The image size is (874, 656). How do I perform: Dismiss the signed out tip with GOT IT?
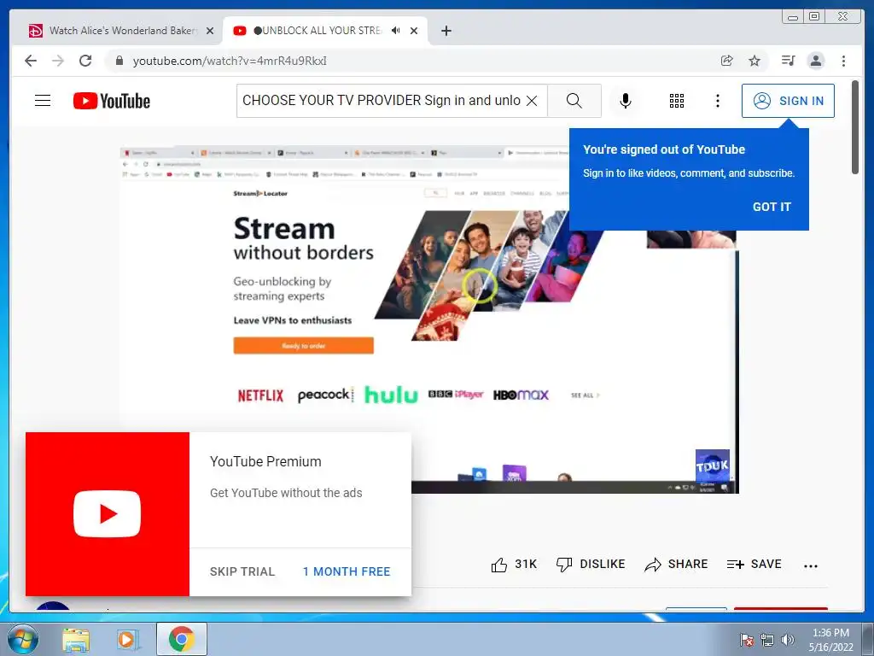tap(772, 207)
